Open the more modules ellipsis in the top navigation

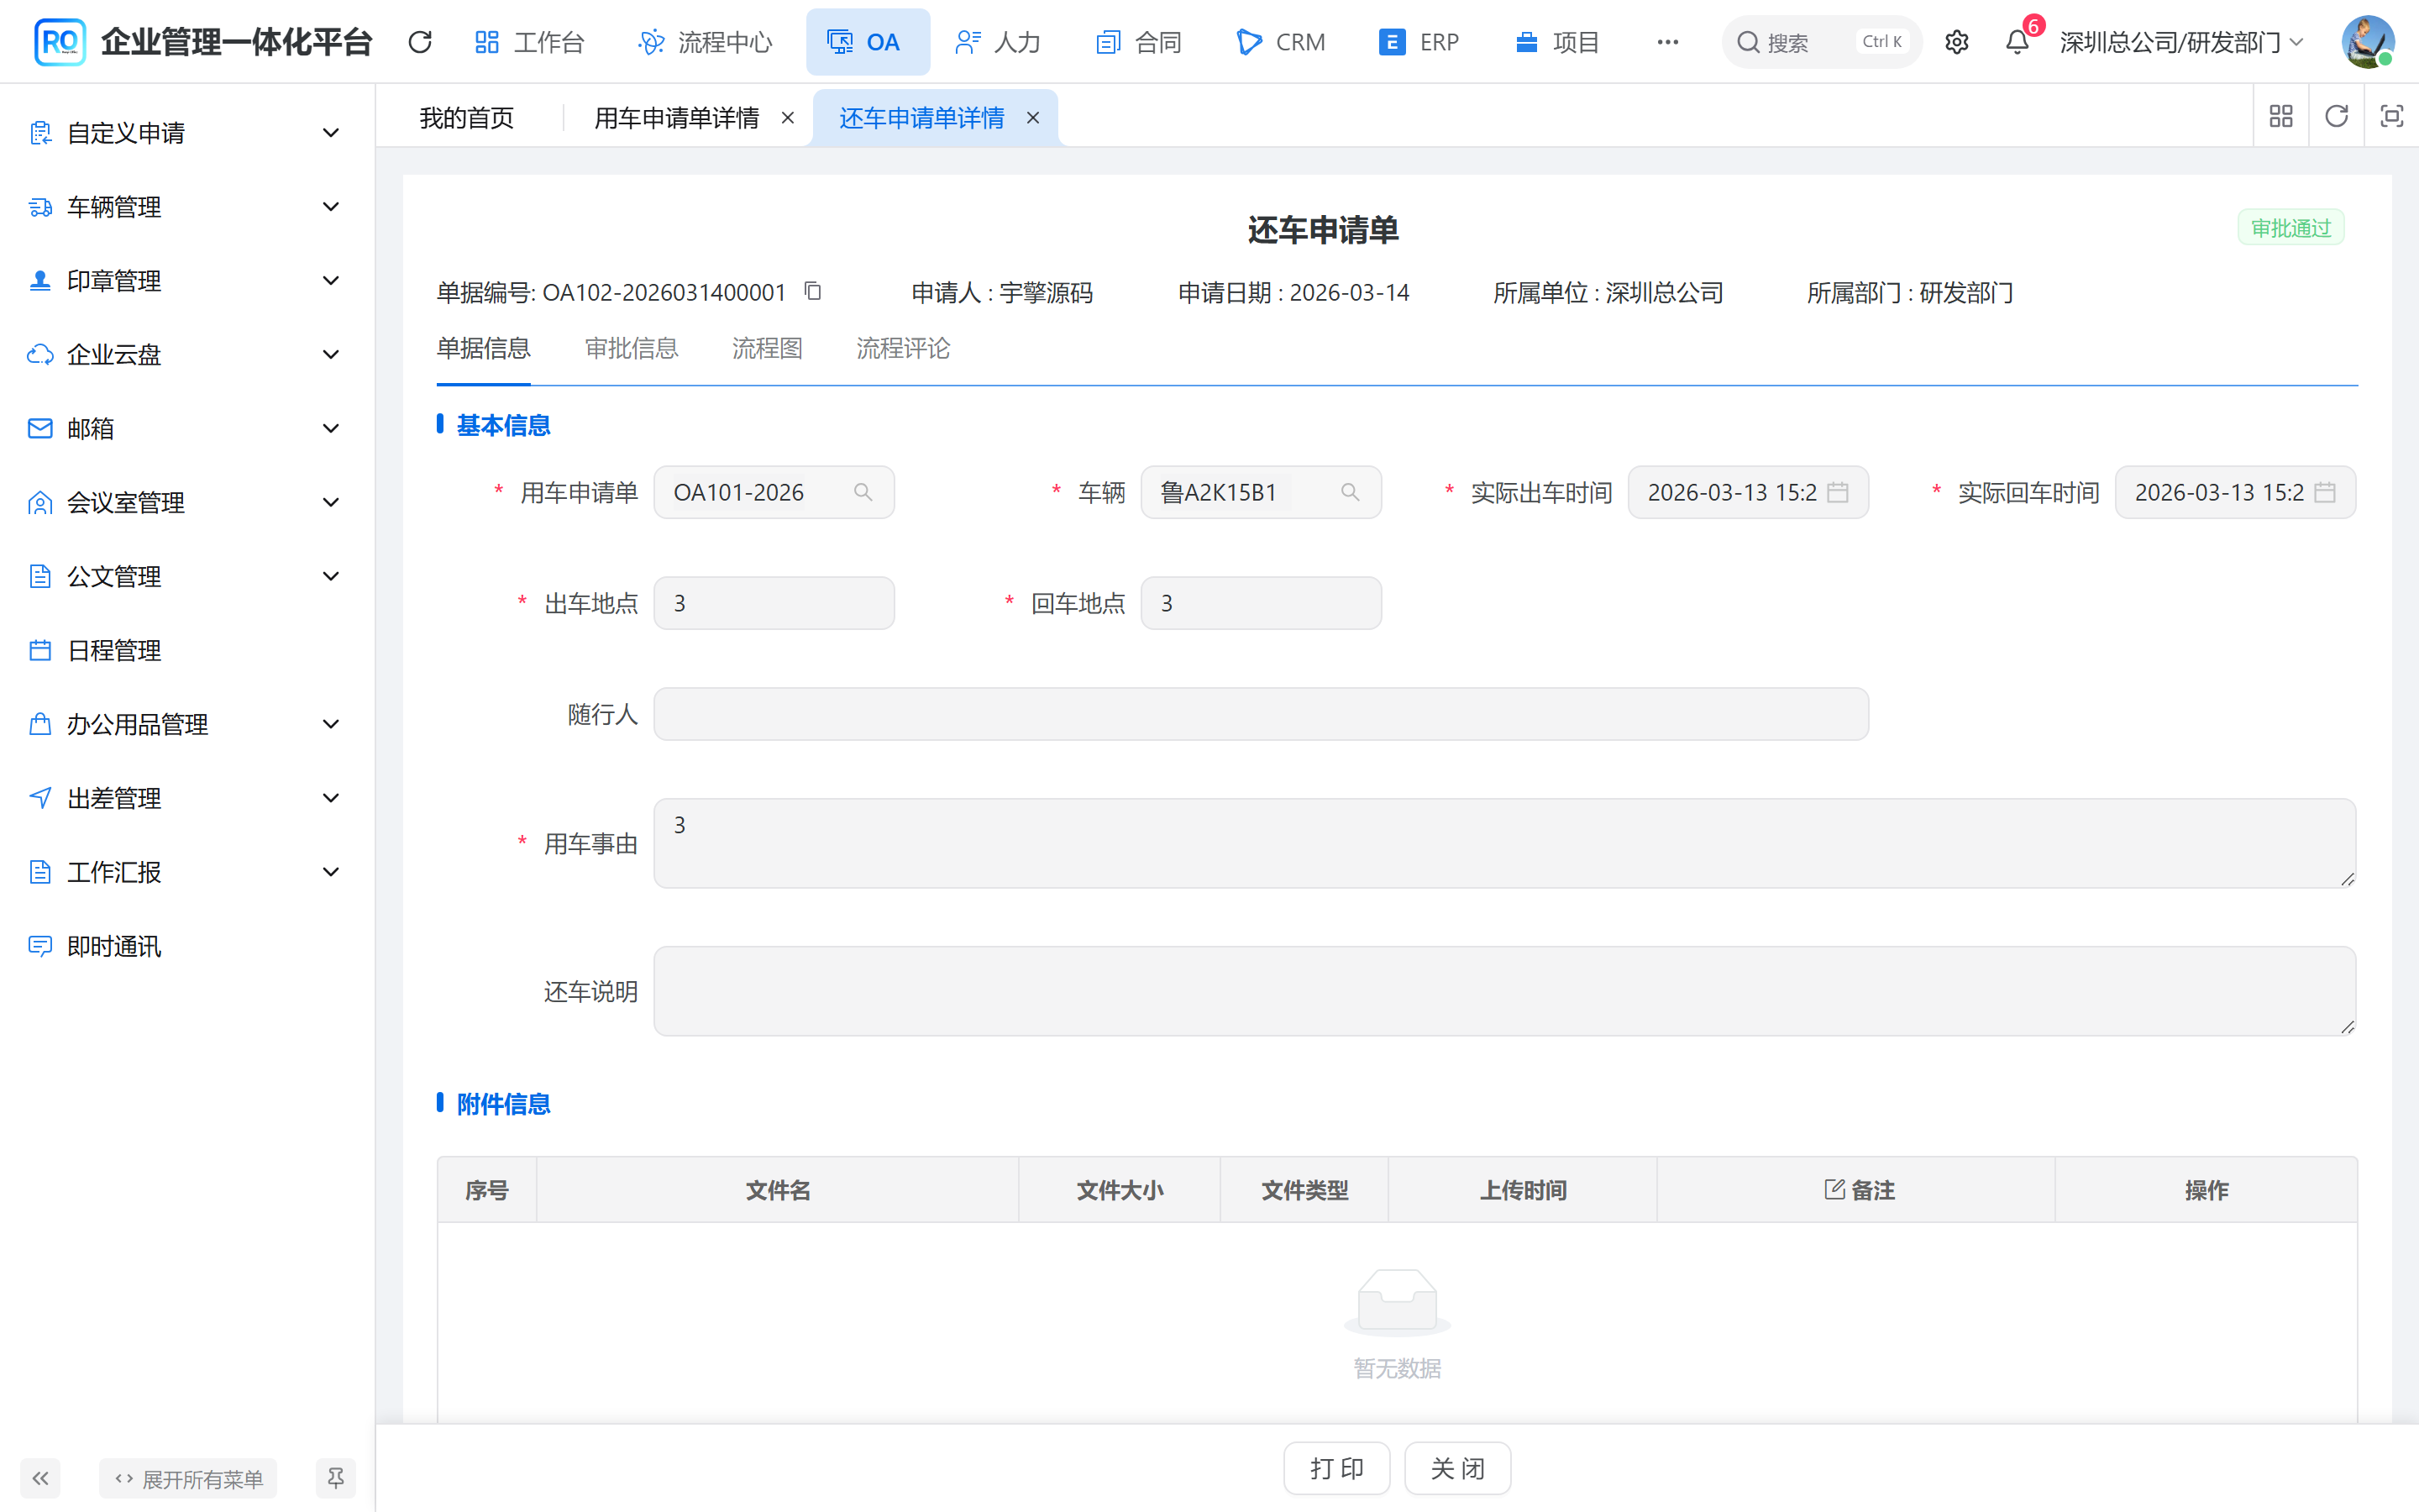[x=1667, y=42]
